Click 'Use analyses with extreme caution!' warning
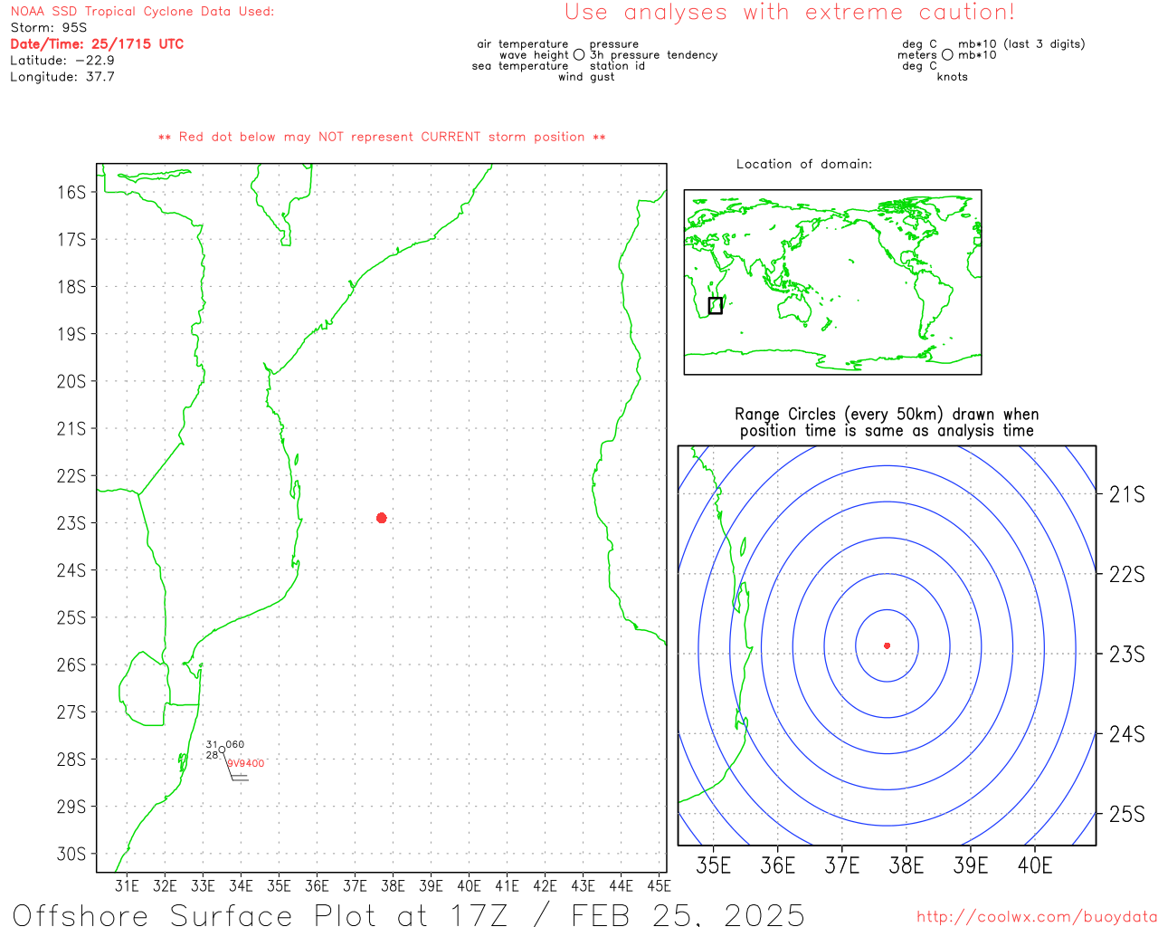The image size is (1158, 927). [790, 12]
